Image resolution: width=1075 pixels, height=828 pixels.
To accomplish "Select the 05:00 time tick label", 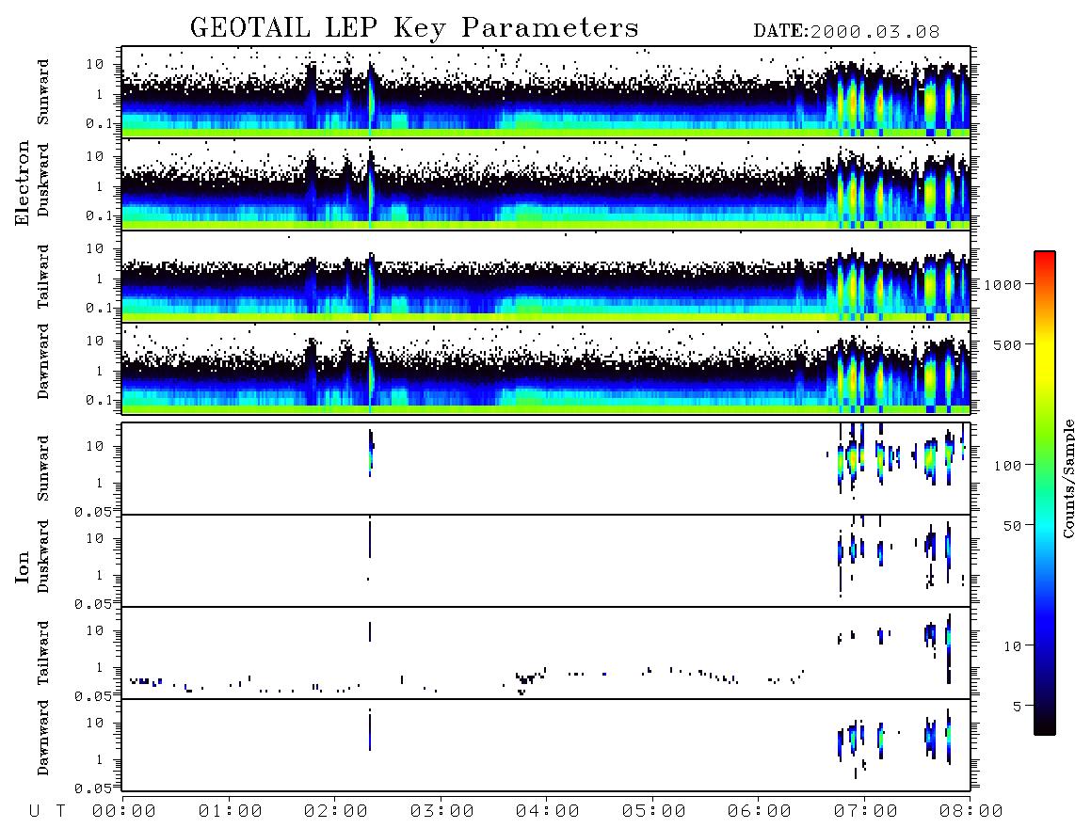I will (654, 812).
